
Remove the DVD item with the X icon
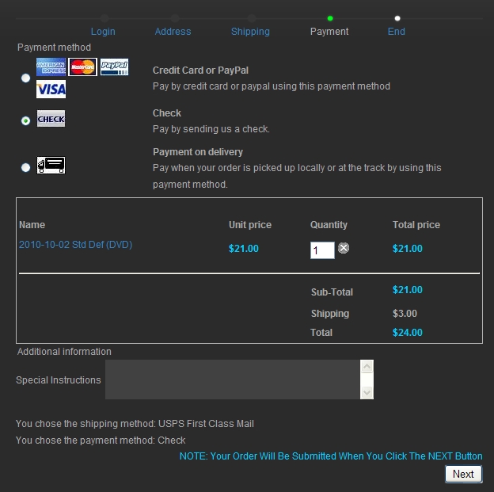344,248
